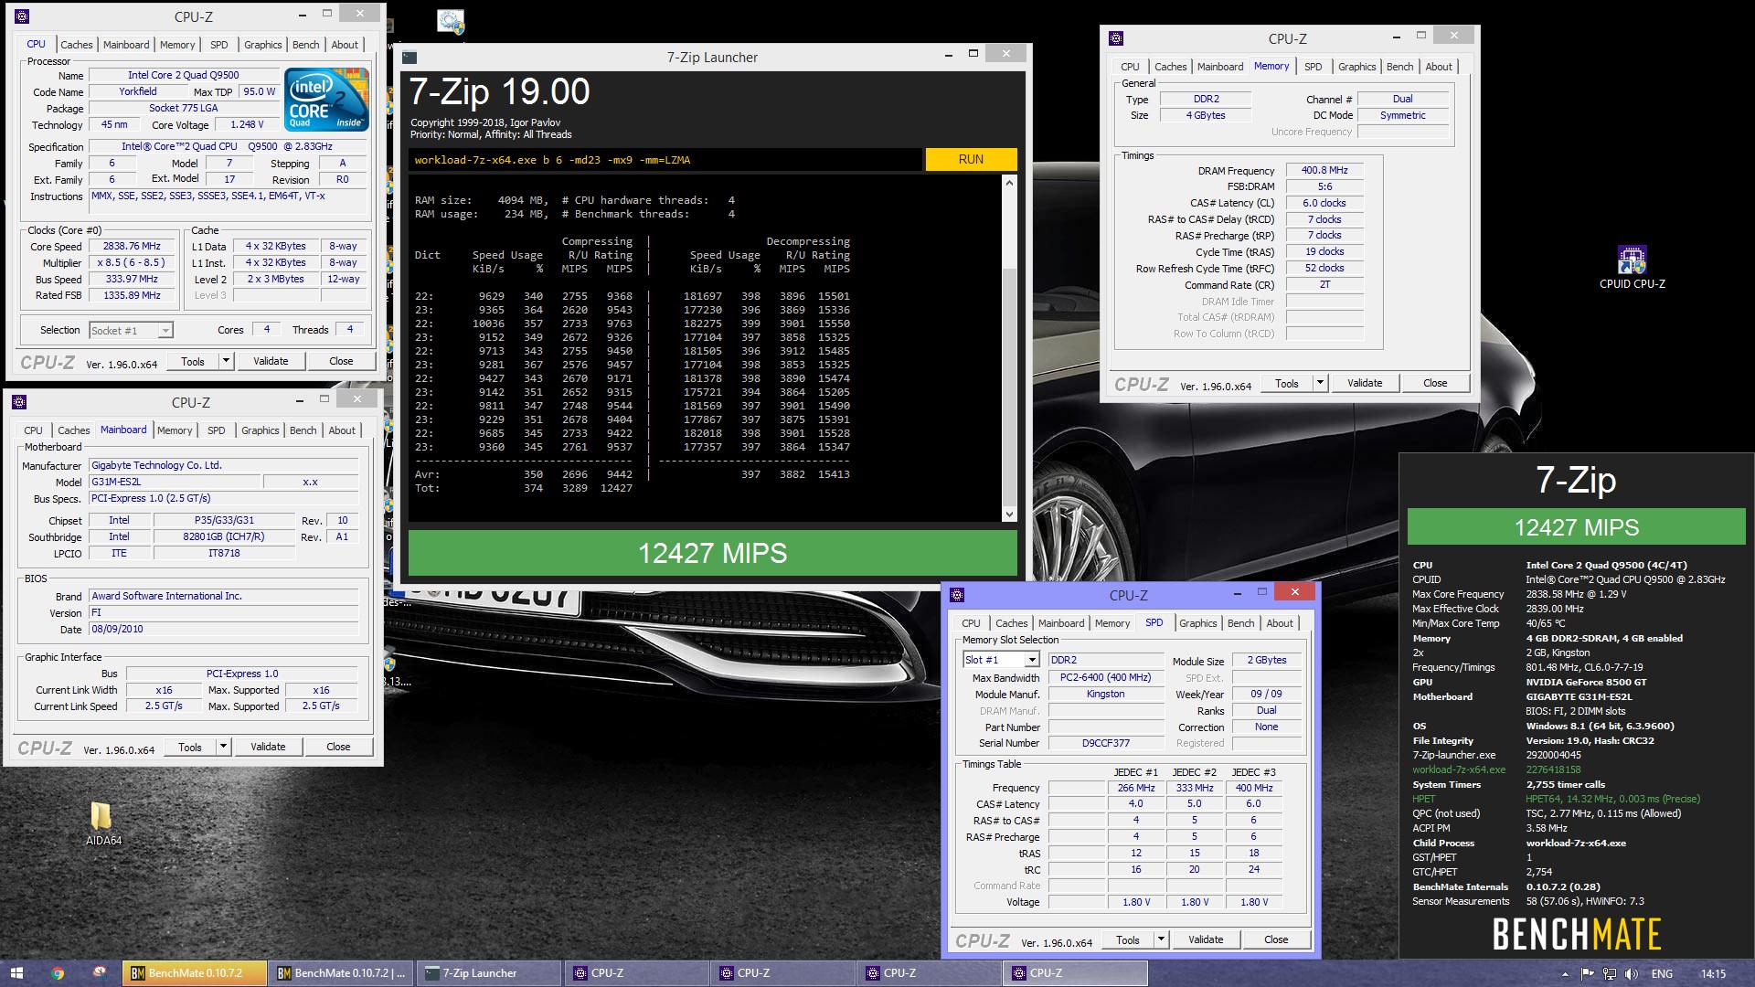1755x987 pixels.
Task: Click the green 12427 MIPS bar in 7-Zip Launcher
Action: pyautogui.click(x=712, y=553)
